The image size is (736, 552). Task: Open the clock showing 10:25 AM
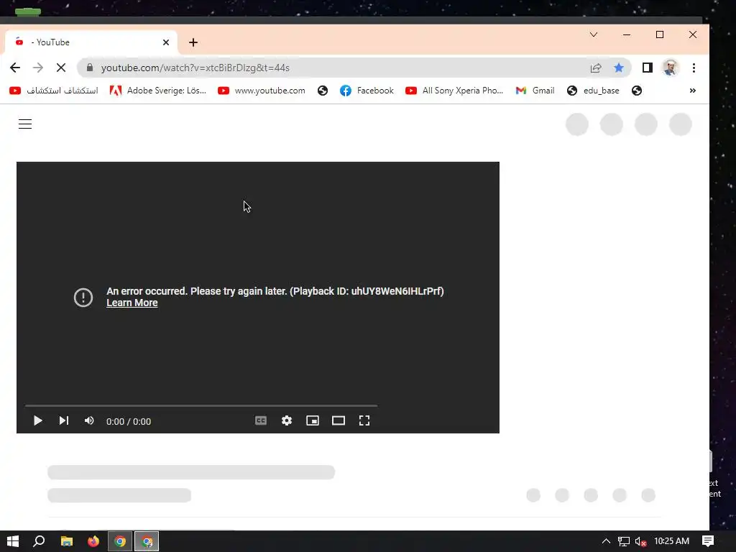pyautogui.click(x=672, y=541)
